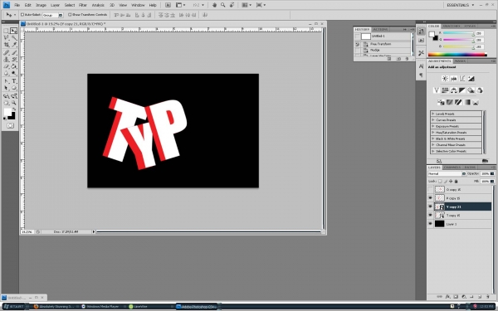Click the foreground color swatch in toolbox
Viewport: 498px width, 311px height.
[7, 112]
